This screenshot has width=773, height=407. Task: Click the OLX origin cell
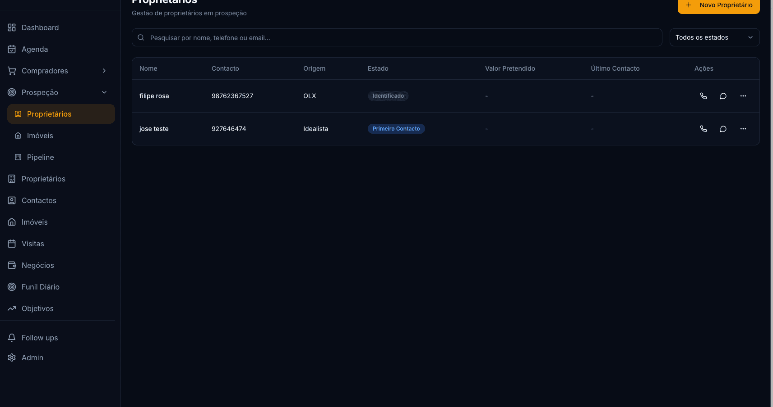click(x=310, y=96)
